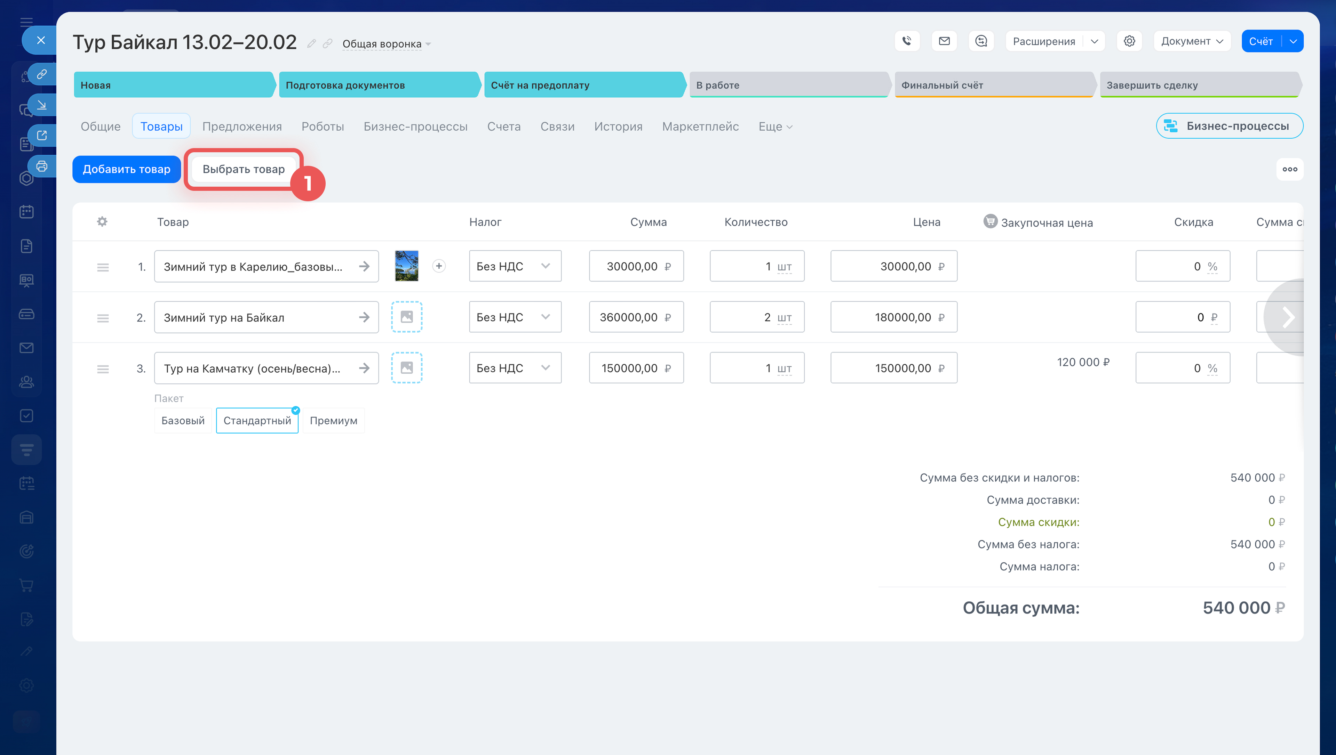Click the email envelope icon in header
The height and width of the screenshot is (755, 1336).
tap(944, 41)
